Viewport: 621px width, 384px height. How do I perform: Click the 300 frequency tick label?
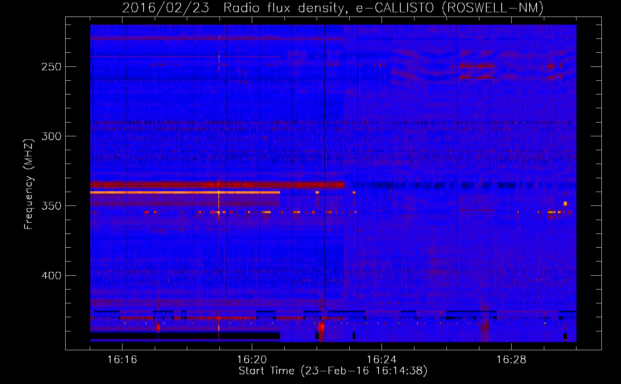click(51, 136)
